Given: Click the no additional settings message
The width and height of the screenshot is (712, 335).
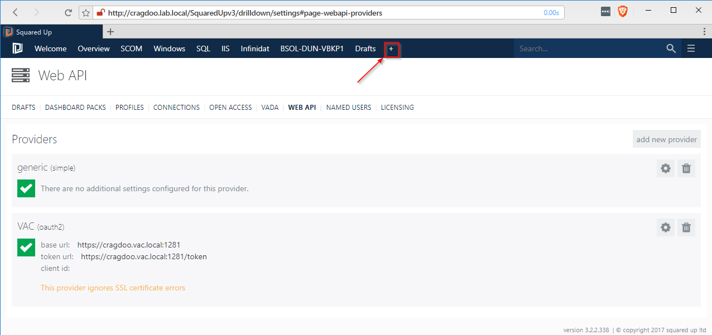Looking at the screenshot, I should (x=145, y=188).
